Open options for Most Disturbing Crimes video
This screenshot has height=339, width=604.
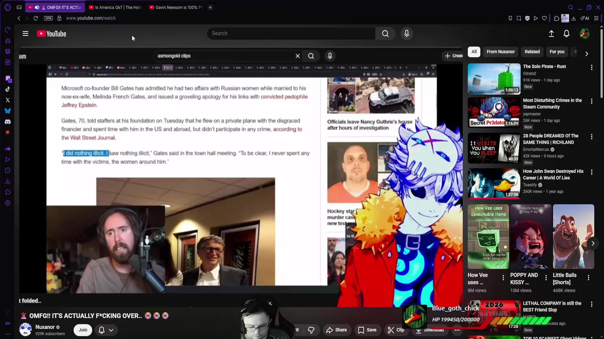click(591, 102)
